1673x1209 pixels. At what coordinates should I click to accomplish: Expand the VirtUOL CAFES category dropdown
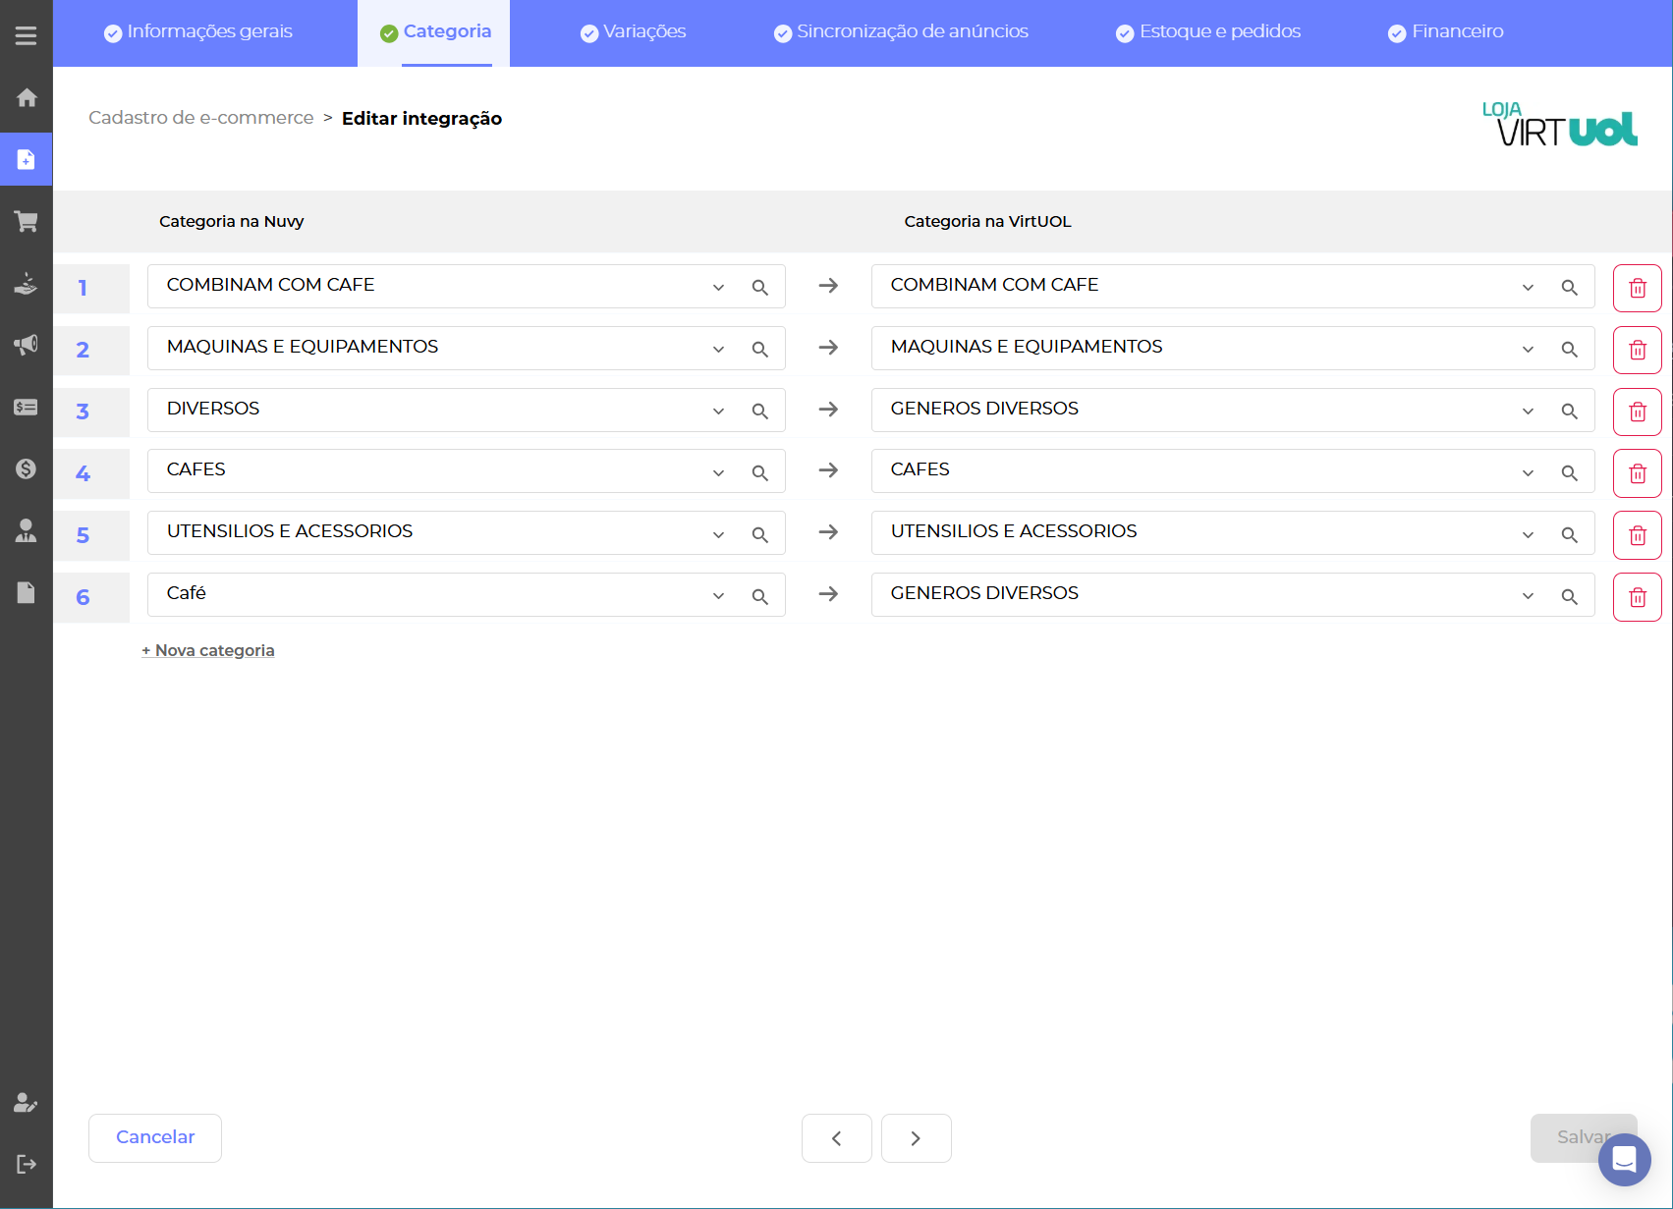[1528, 473]
